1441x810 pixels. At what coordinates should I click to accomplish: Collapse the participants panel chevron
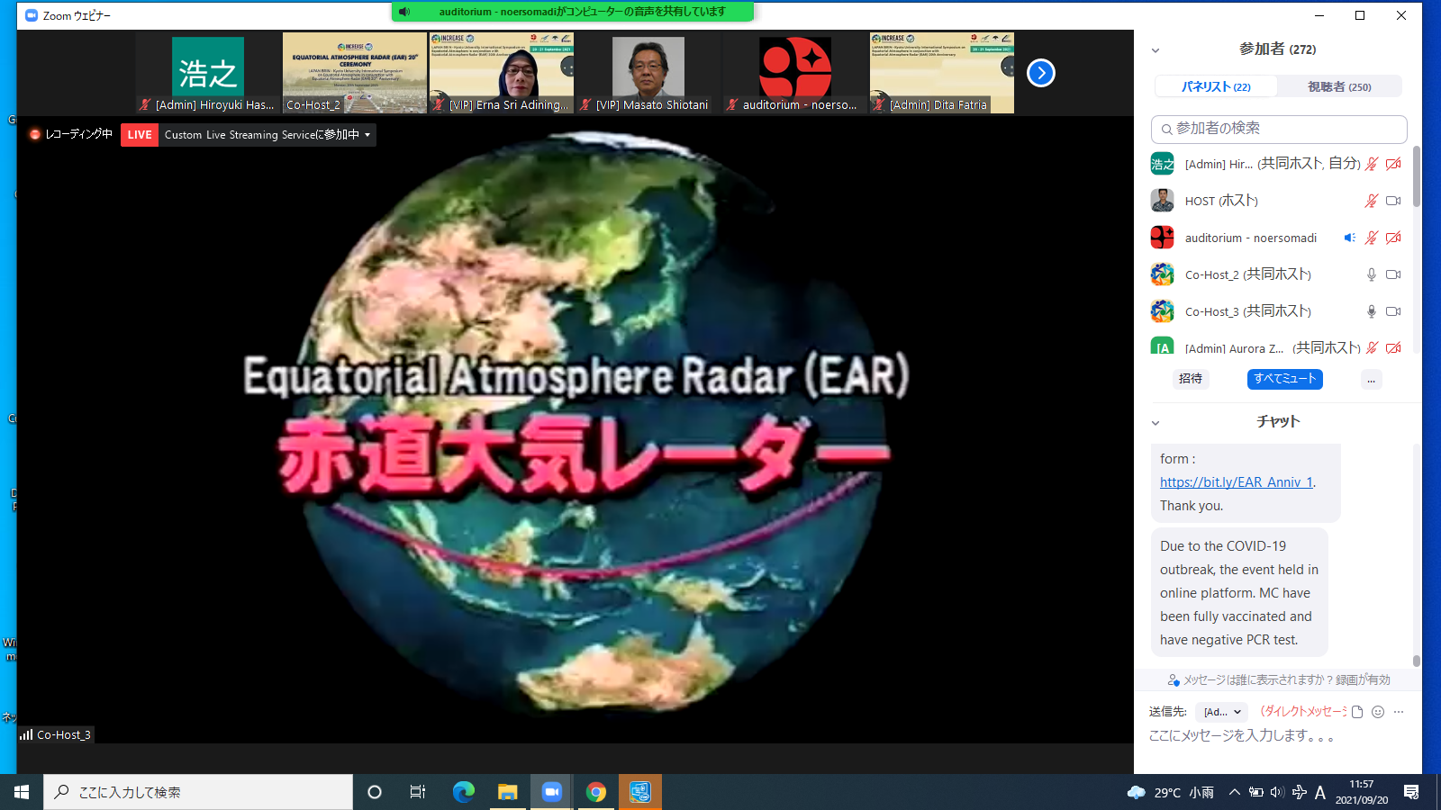tap(1156, 50)
